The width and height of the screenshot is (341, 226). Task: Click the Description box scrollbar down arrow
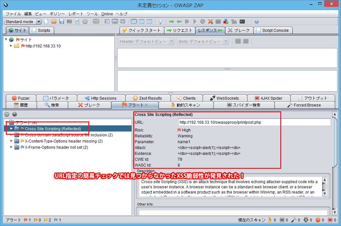(x=324, y=194)
